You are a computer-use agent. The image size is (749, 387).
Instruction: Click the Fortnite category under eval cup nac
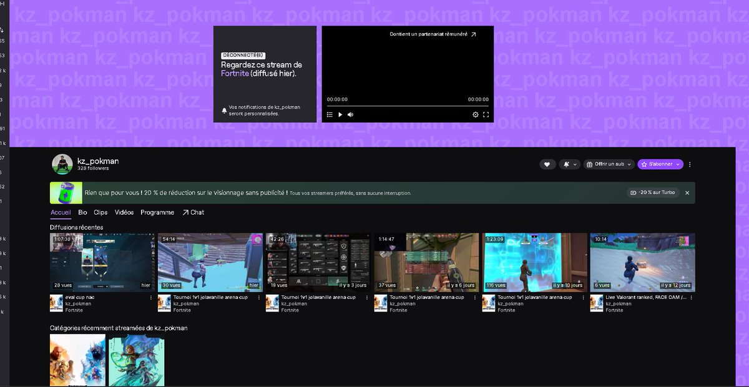(74, 310)
